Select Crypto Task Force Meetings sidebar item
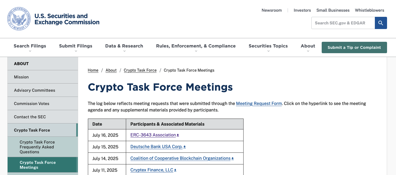Viewport: 396px width, 175px height. [x=43, y=165]
